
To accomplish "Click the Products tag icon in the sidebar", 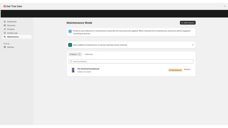I will (5, 29).
